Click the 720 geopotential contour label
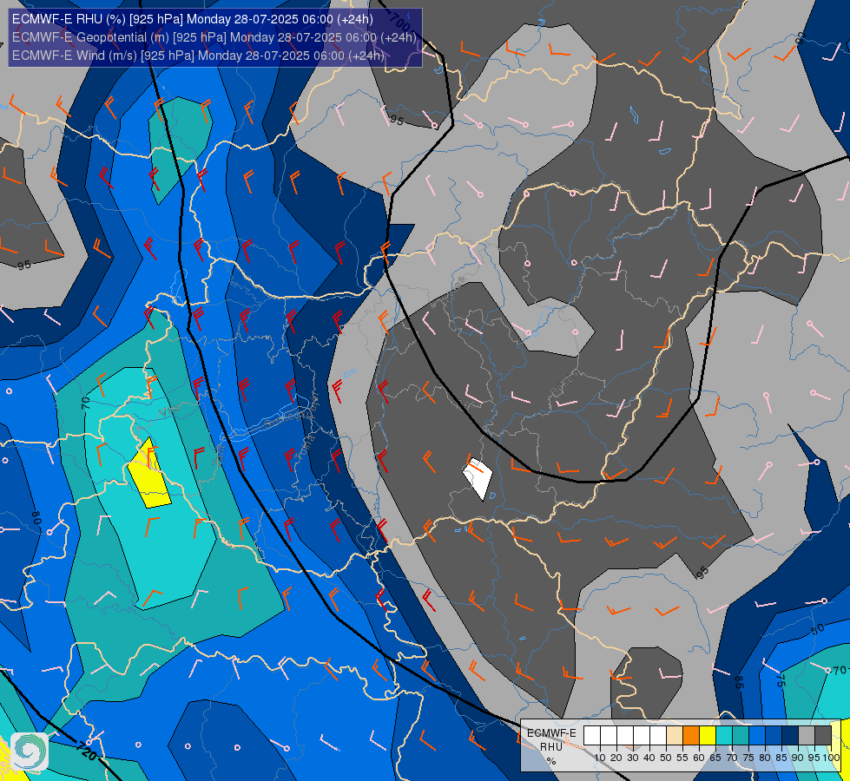 pos(87,751)
